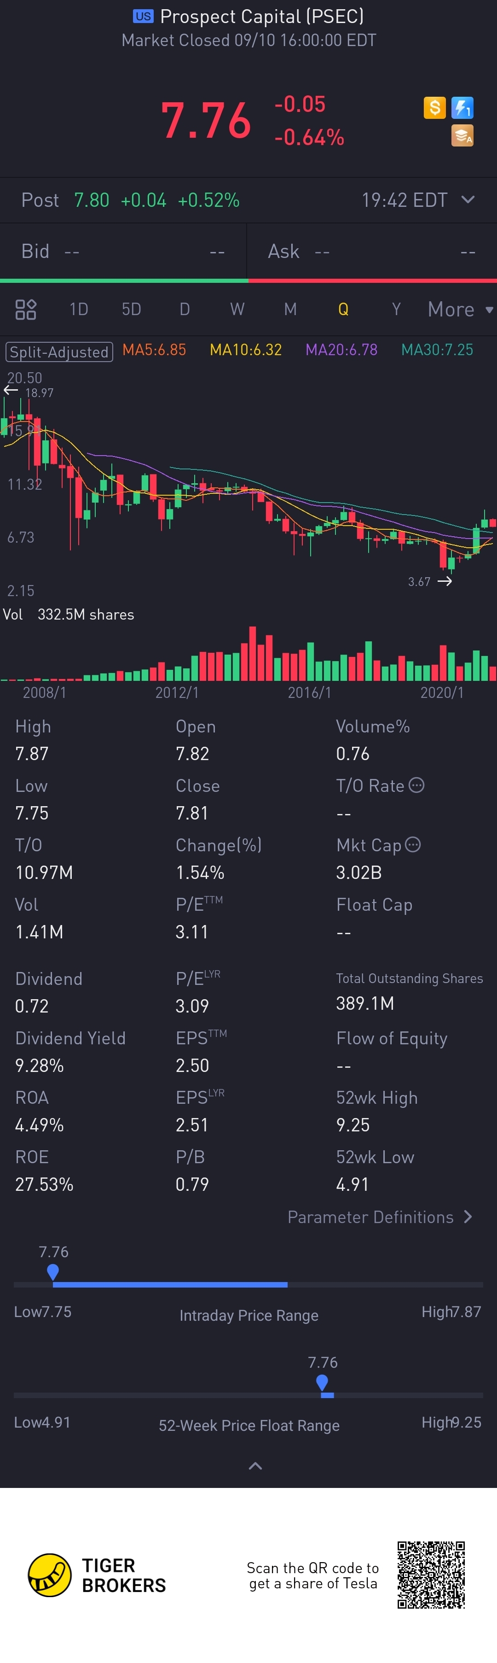
Task: Tap the orange stacked layers badge
Action: [462, 135]
